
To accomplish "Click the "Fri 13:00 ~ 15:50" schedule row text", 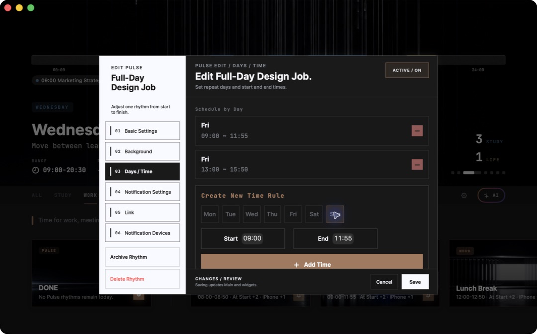I will pos(224,165).
